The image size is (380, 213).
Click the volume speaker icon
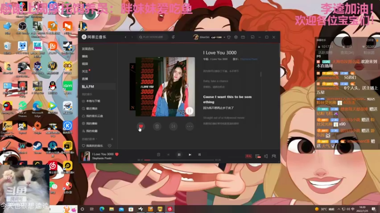pos(266,156)
